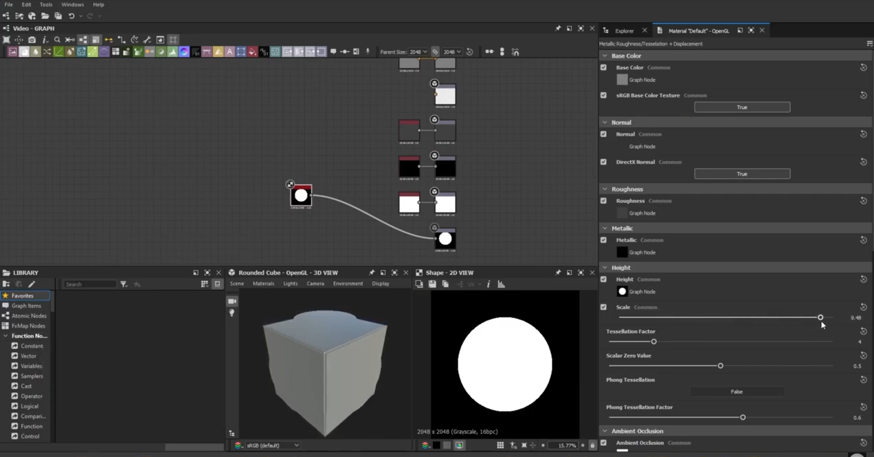This screenshot has width=874, height=457.
Task: Open the Tools menu
Action: pyautogui.click(x=46, y=5)
